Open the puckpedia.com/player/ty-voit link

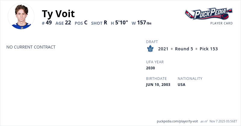click(x=177, y=121)
